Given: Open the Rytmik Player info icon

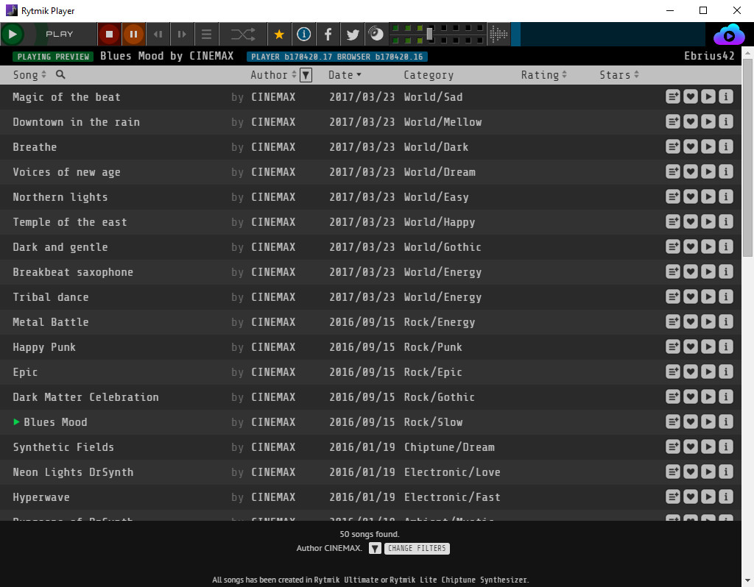Looking at the screenshot, I should click(x=303, y=34).
